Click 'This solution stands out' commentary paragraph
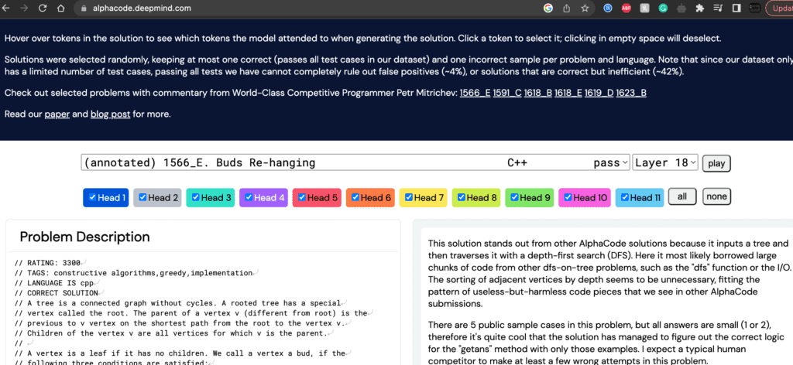This screenshot has width=793, height=365. click(609, 274)
